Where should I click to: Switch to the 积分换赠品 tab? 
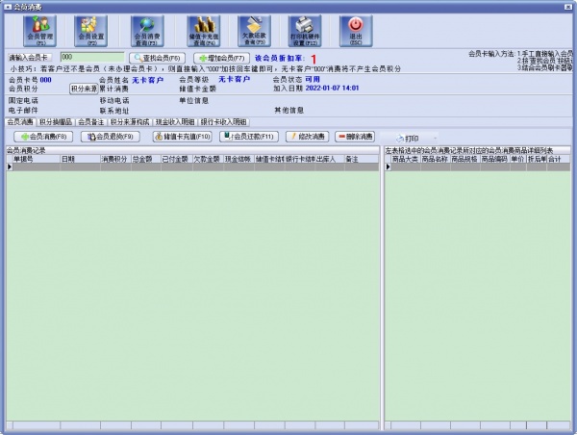click(56, 122)
